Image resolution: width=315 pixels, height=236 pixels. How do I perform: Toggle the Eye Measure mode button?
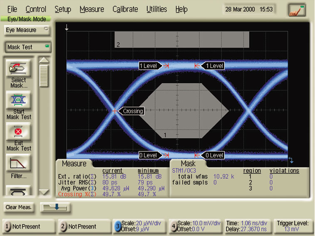click(x=27, y=30)
